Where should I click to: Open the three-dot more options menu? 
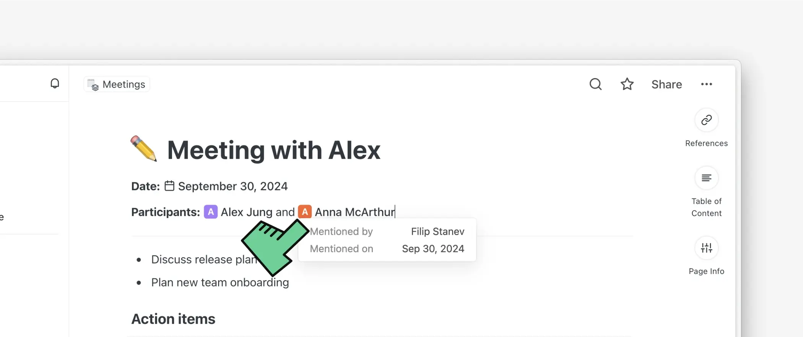click(x=706, y=84)
